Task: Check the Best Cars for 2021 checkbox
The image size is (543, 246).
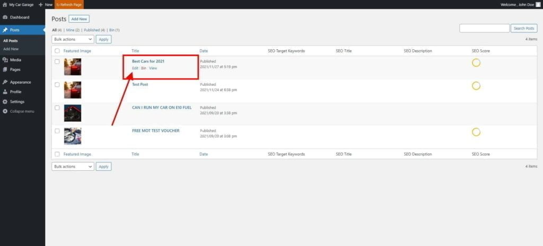Action: tap(57, 62)
